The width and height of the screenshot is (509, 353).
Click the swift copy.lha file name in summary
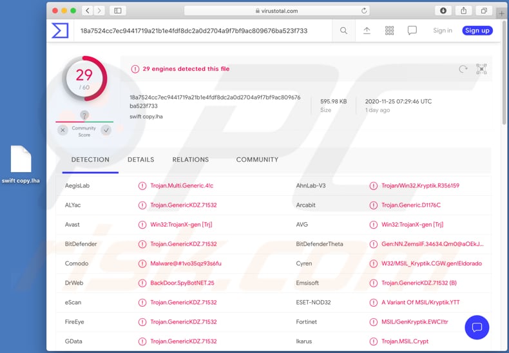(146, 117)
